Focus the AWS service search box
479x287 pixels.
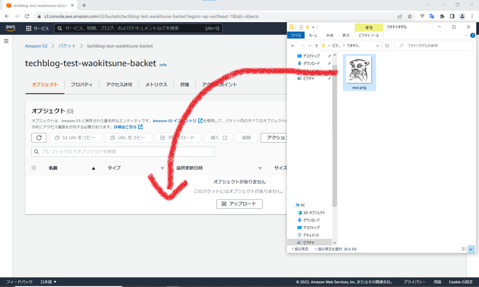tap(138, 28)
